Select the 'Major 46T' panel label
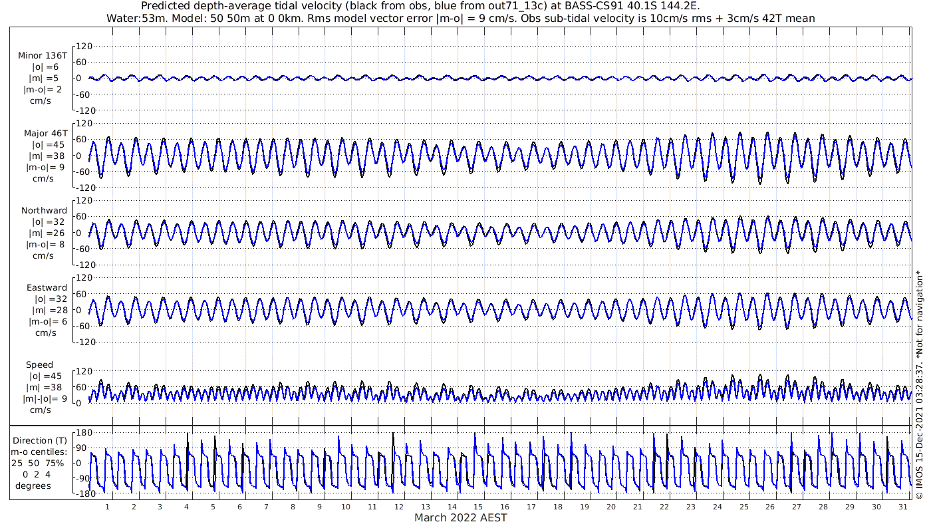 tap(45, 133)
